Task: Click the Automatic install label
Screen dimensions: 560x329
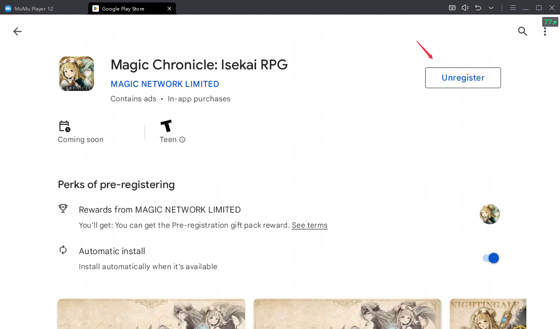Action: click(112, 251)
